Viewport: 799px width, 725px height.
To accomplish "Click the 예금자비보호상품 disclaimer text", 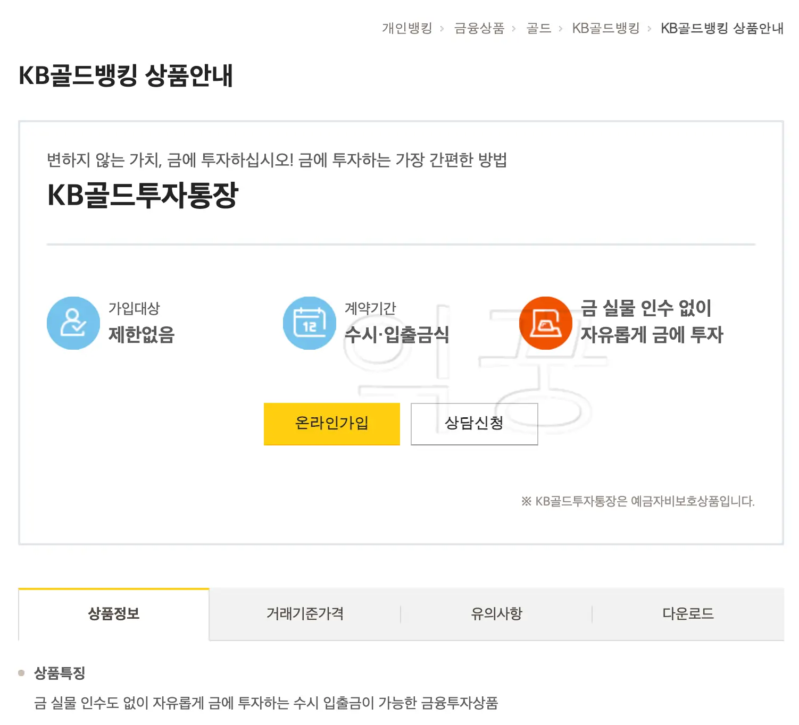I will [638, 500].
